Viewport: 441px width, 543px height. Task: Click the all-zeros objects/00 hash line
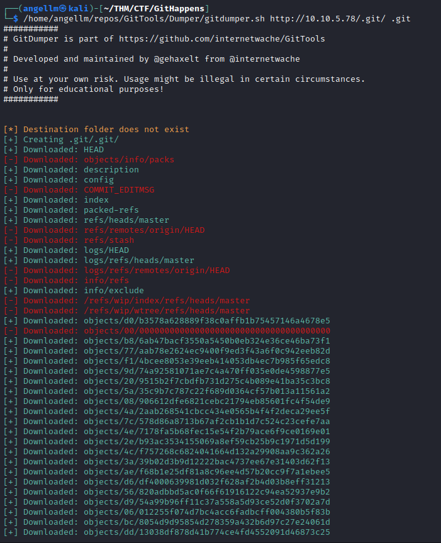pos(207,331)
